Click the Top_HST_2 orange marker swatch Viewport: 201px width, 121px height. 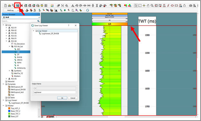pos(9,108)
